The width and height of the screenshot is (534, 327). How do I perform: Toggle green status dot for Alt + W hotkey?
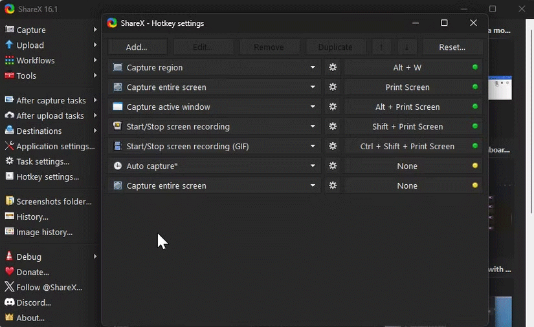475,67
